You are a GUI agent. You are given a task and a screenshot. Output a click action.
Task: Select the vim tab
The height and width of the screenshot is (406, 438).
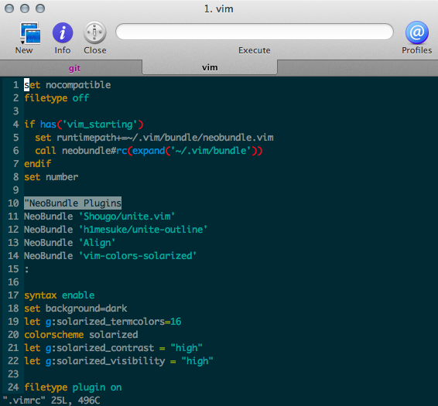[210, 67]
